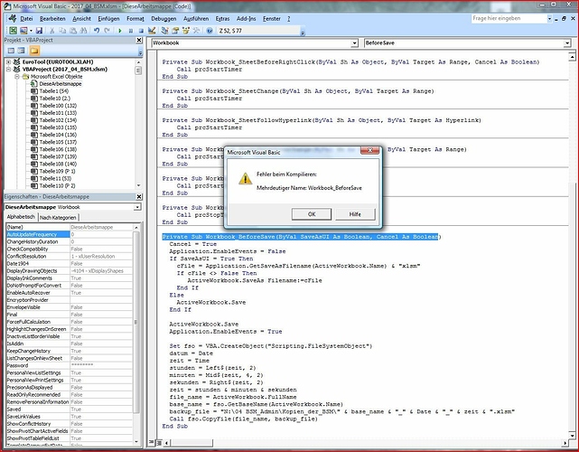Click the Undo toolbar icon
The height and width of the screenshot is (452, 579).
point(97,31)
